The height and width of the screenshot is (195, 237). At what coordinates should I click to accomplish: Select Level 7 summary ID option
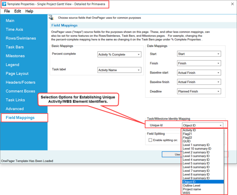click(203, 171)
